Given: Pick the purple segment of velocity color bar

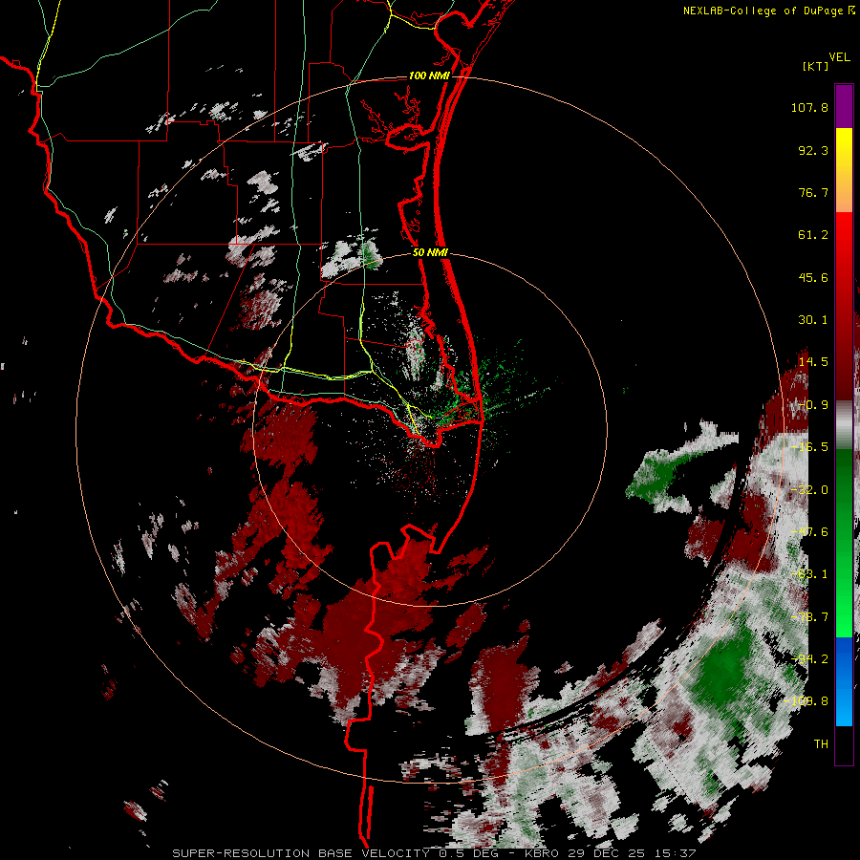Looking at the screenshot, I should click(844, 106).
